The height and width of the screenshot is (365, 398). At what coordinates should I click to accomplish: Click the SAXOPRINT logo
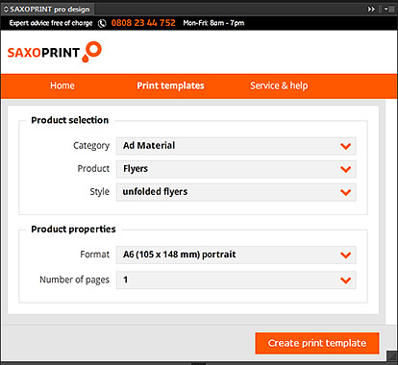point(55,52)
